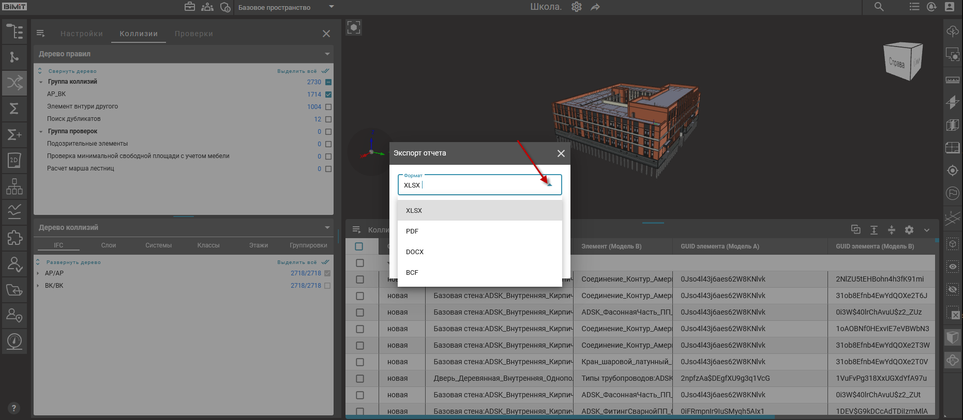Viewport: 963px width, 420px height.
Task: Click the Свернуть дерево link
Action: (x=72, y=71)
